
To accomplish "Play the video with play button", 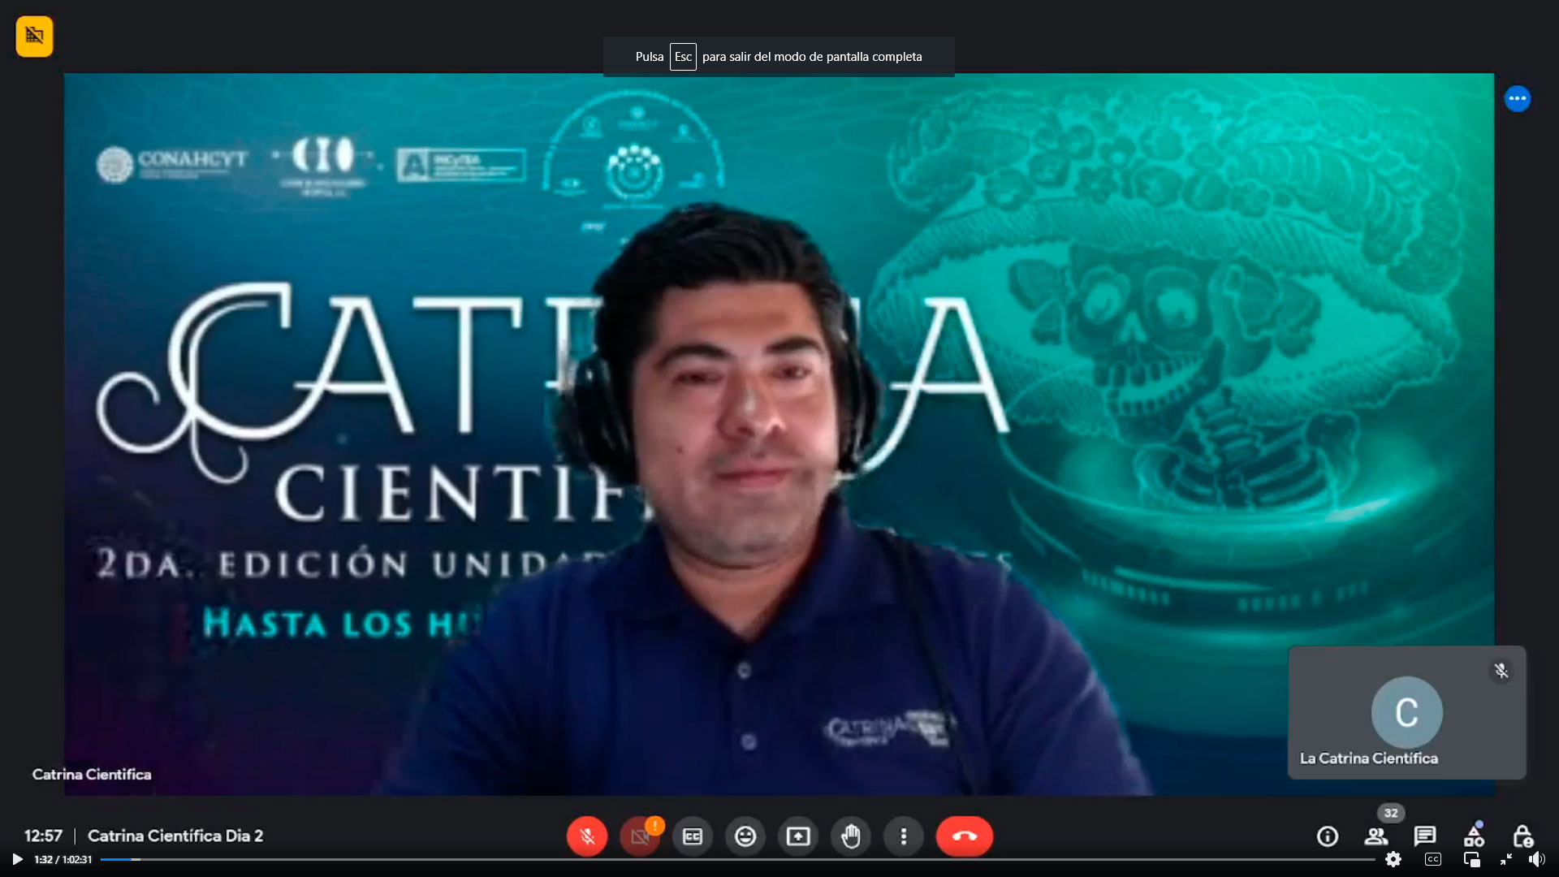I will click(17, 859).
